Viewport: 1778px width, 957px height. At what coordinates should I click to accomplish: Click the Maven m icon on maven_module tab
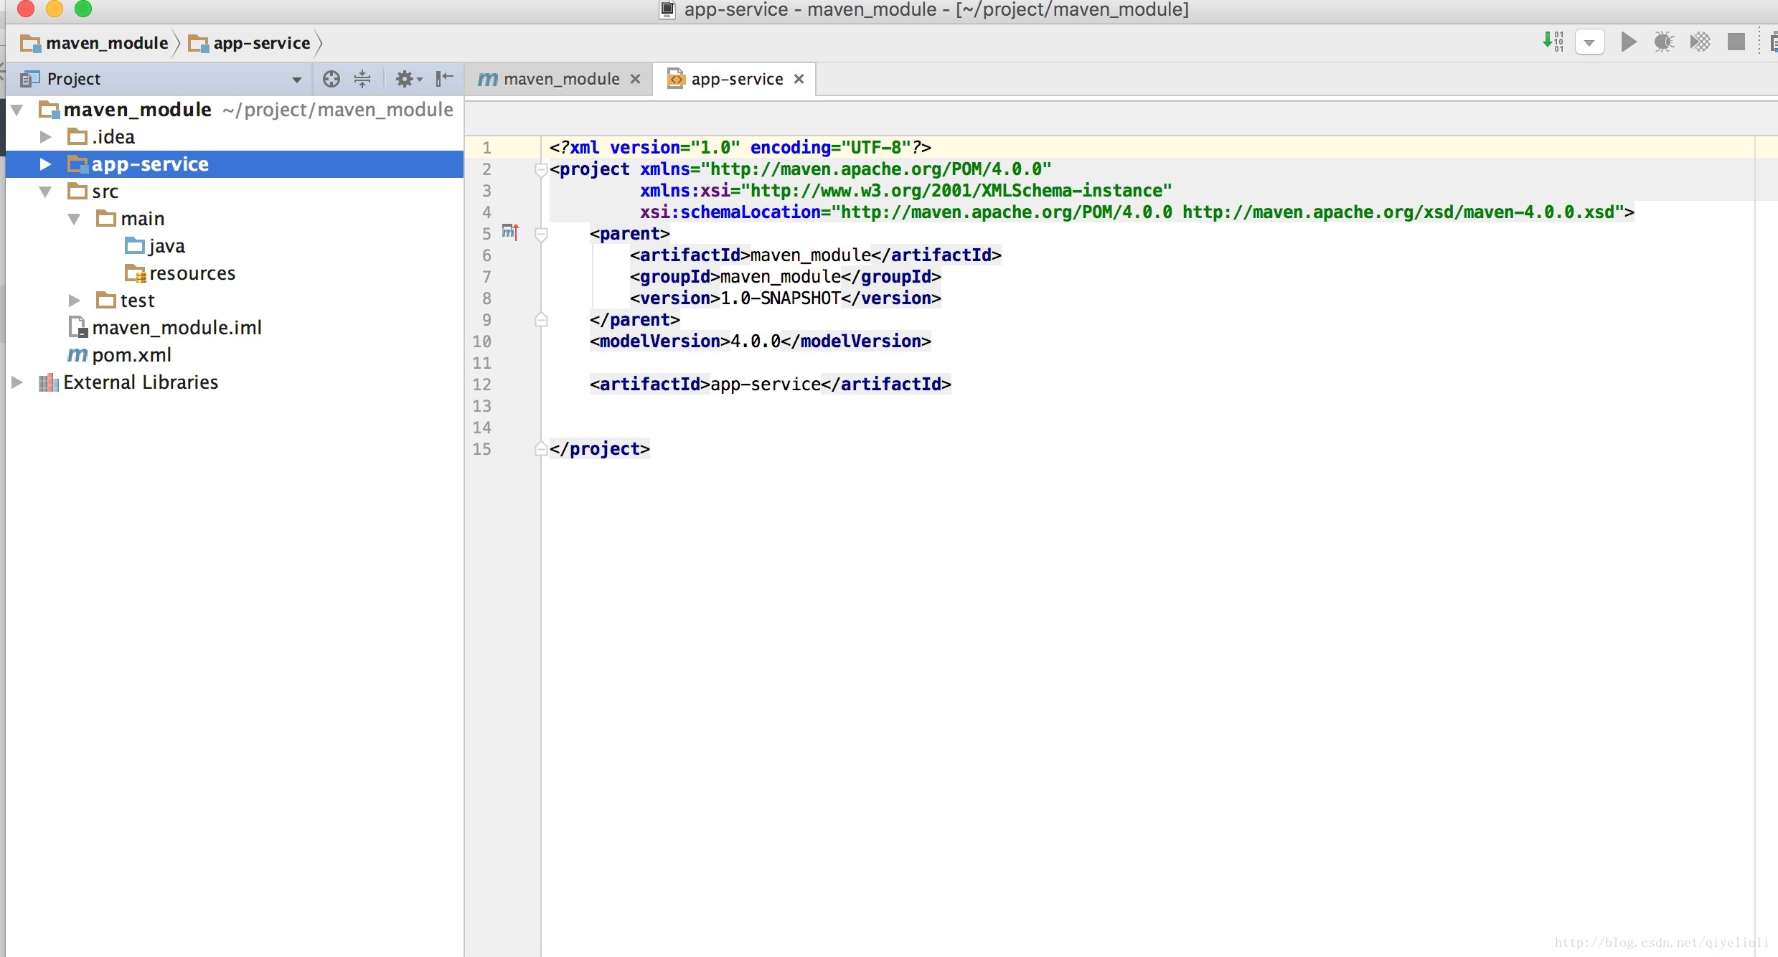(488, 79)
